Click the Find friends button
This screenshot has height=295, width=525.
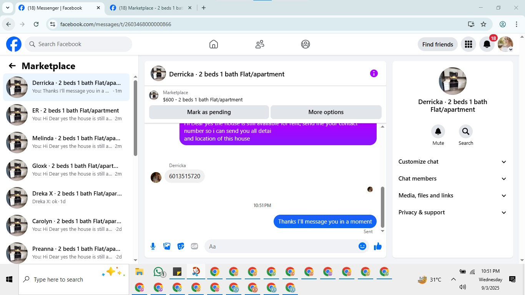point(438,44)
